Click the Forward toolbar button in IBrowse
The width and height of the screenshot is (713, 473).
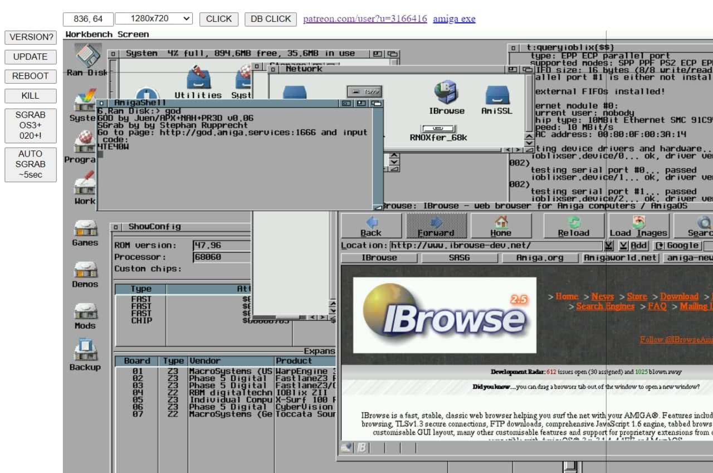coord(436,226)
